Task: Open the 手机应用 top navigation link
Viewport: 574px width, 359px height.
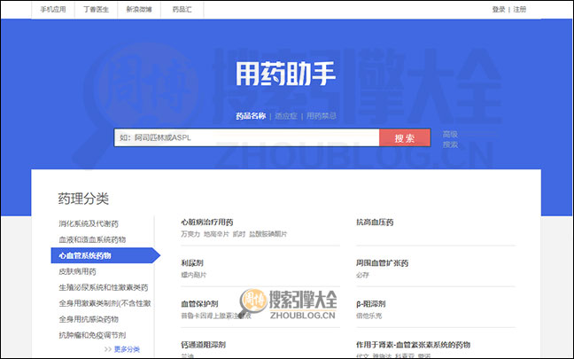Action: coord(53,10)
